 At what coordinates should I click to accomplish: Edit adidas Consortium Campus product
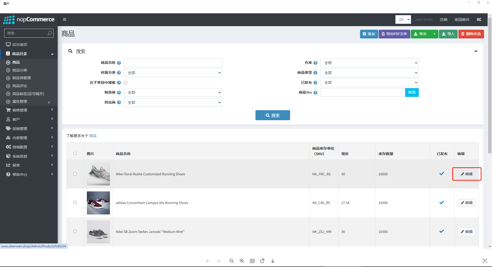click(x=467, y=203)
